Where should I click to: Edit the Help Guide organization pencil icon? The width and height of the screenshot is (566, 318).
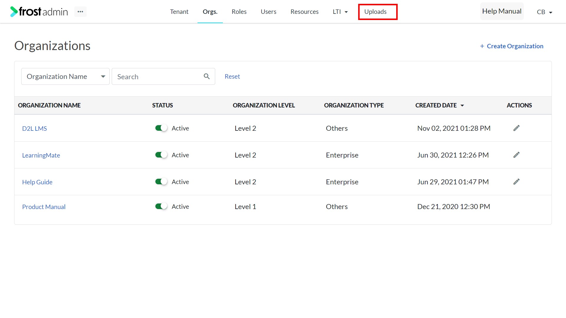coord(516,182)
